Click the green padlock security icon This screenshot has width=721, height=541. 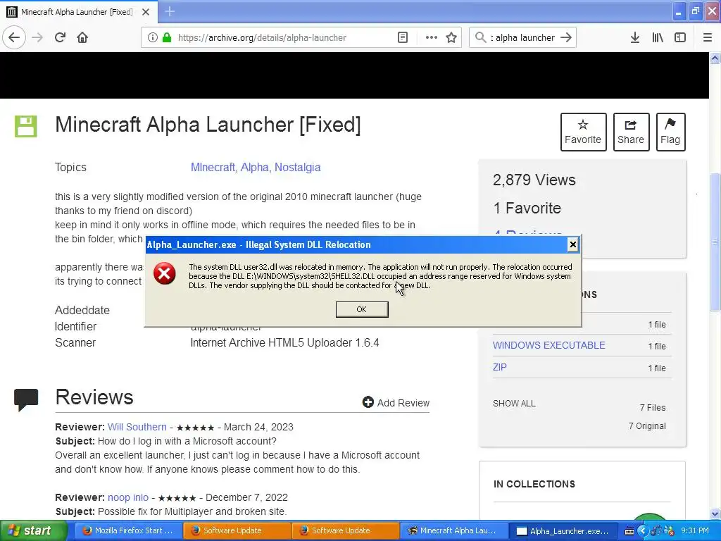(x=167, y=38)
